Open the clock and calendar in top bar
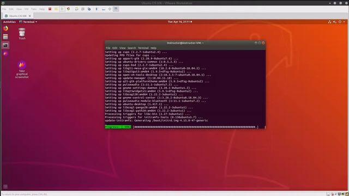Screen dimensions: 349x196 180,22
